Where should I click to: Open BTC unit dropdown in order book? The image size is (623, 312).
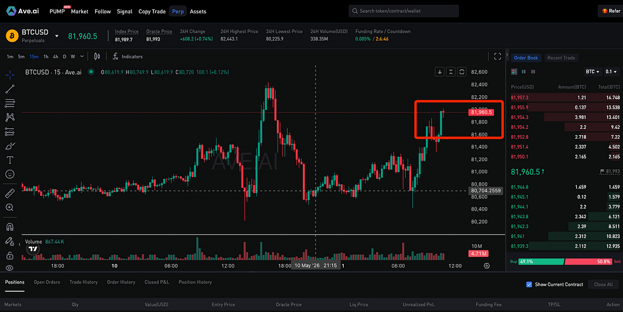(593, 72)
